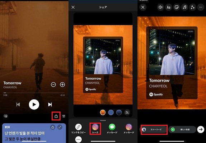Tap the white arrow send button
This screenshot has height=143, width=206.
coord(201,129)
